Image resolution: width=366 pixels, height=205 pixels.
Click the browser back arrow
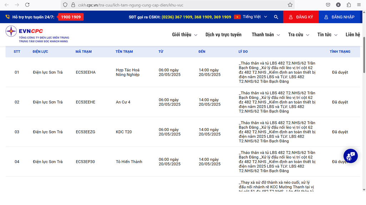6,5
